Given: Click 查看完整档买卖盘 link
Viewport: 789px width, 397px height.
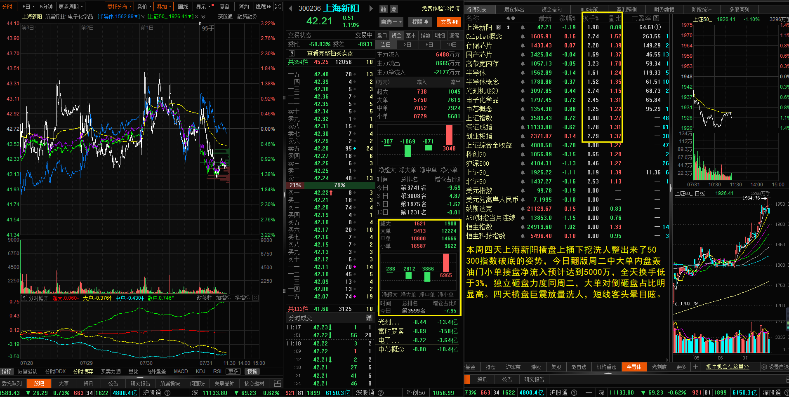Looking at the screenshot, I should [330, 54].
